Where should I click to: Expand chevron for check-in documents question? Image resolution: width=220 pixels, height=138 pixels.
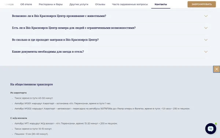click(206, 52)
